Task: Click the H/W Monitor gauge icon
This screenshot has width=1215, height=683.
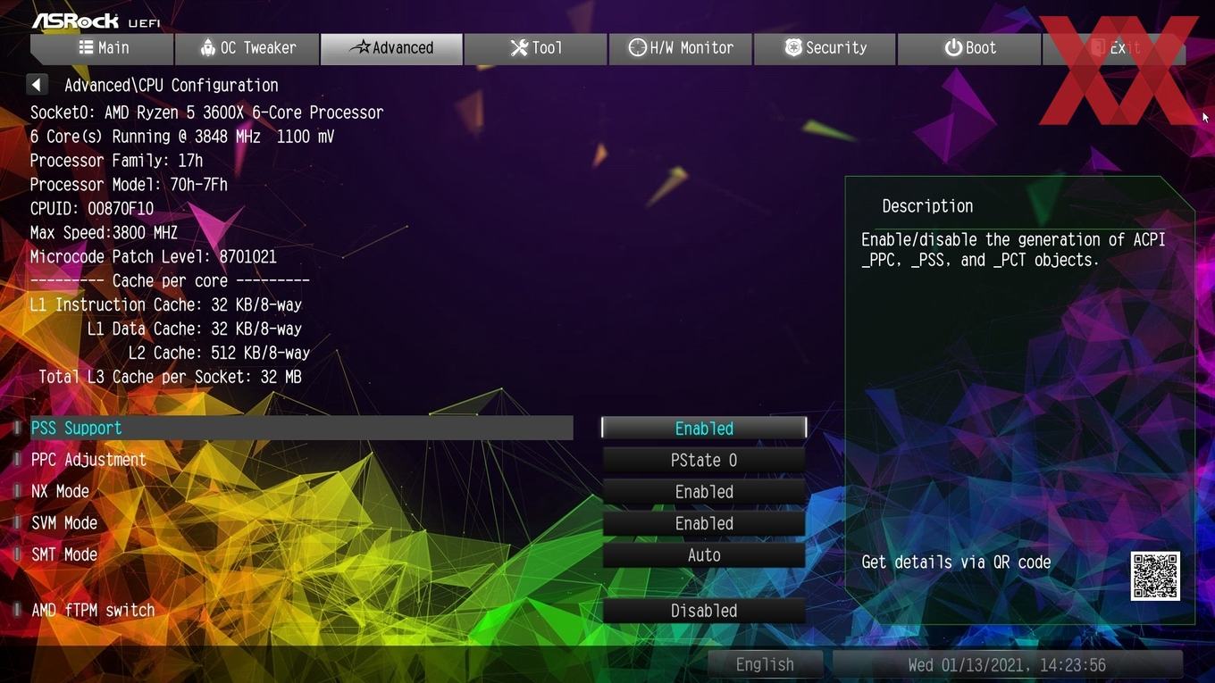Action: coord(637,47)
